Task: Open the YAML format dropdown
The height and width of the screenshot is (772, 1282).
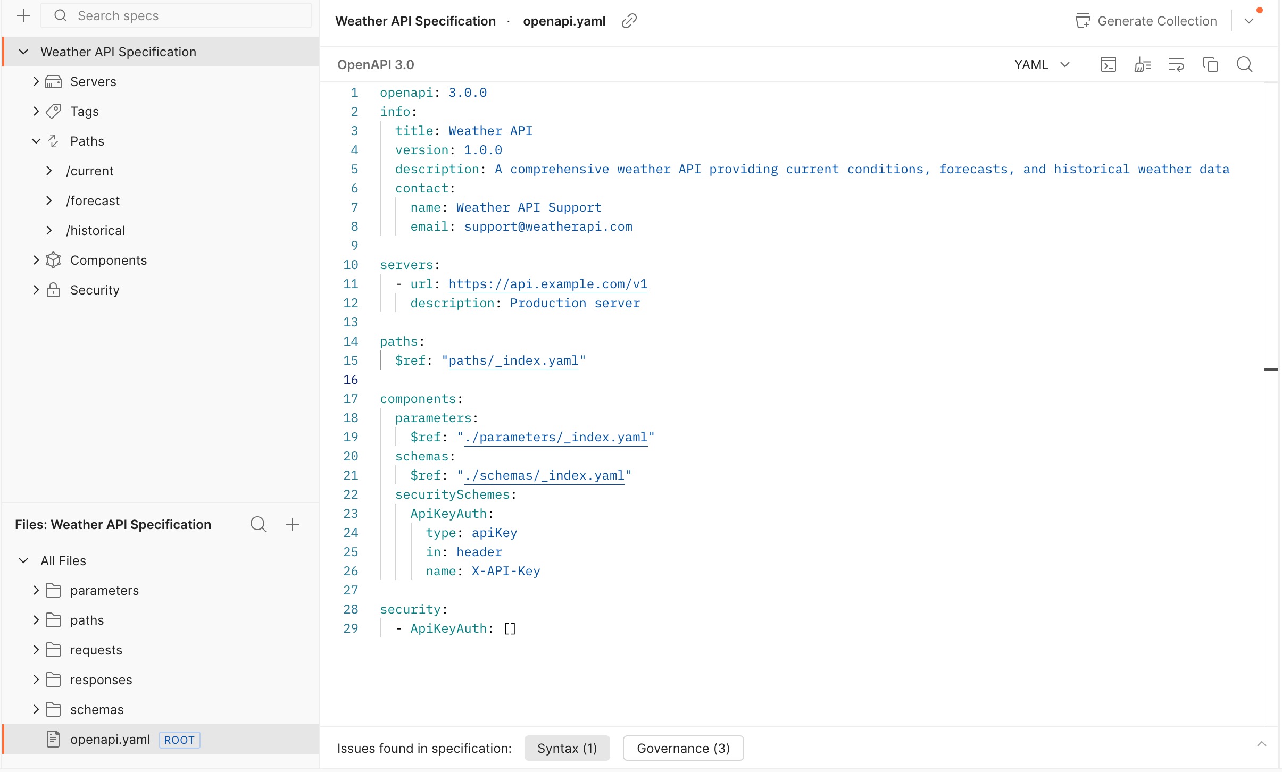Action: (1041, 64)
